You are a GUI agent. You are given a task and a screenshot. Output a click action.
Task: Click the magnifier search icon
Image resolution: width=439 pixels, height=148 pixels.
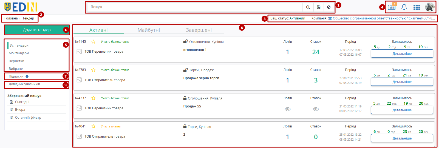point(308,7)
